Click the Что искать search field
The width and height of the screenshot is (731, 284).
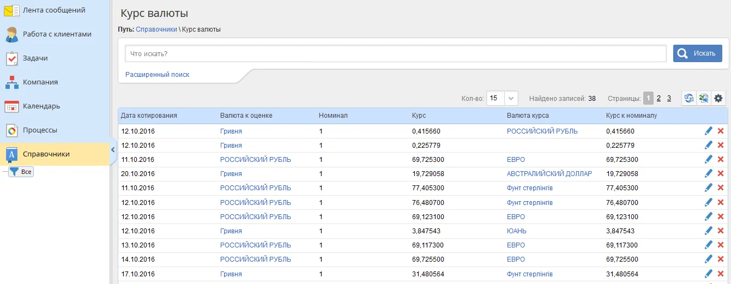tap(395, 53)
